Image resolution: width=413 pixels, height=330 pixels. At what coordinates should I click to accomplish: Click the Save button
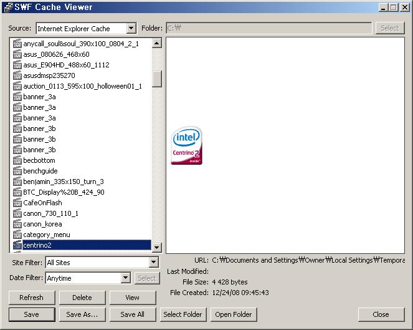pyautogui.click(x=32, y=314)
